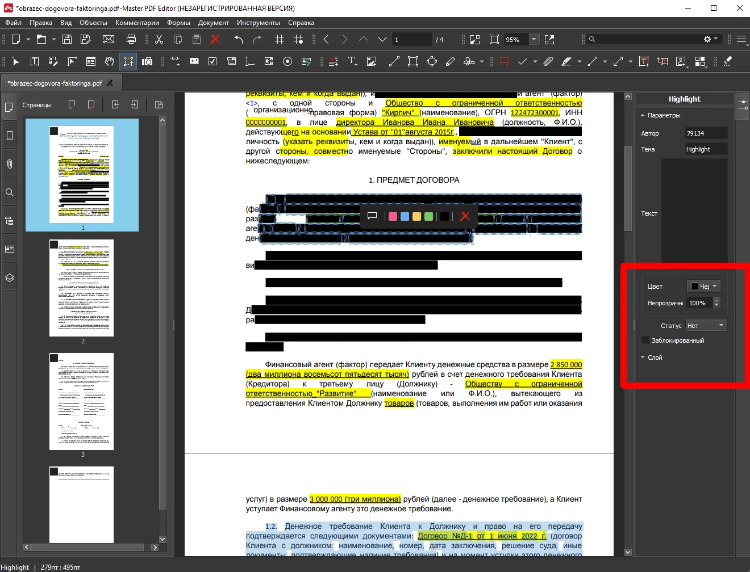Image resolution: width=750 pixels, height=572 pixels.
Task: Open the Attachments paperclip sidebar panel
Action: click(10, 164)
